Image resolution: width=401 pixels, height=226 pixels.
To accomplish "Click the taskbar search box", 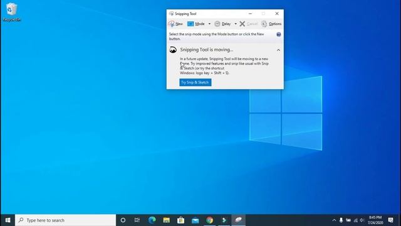I will pos(65,220).
